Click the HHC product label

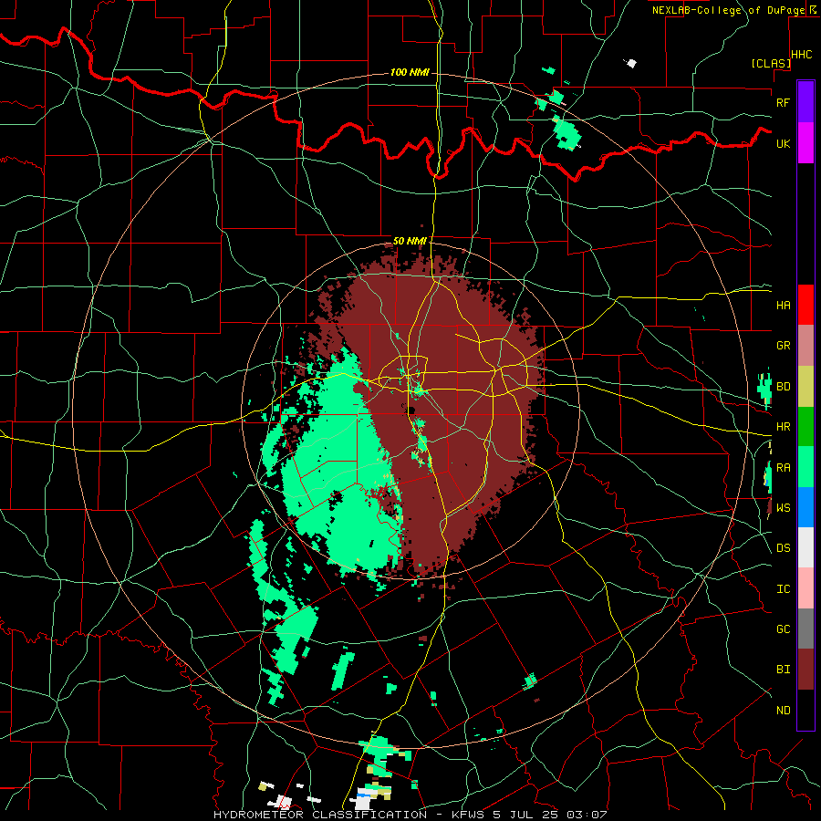(x=802, y=55)
